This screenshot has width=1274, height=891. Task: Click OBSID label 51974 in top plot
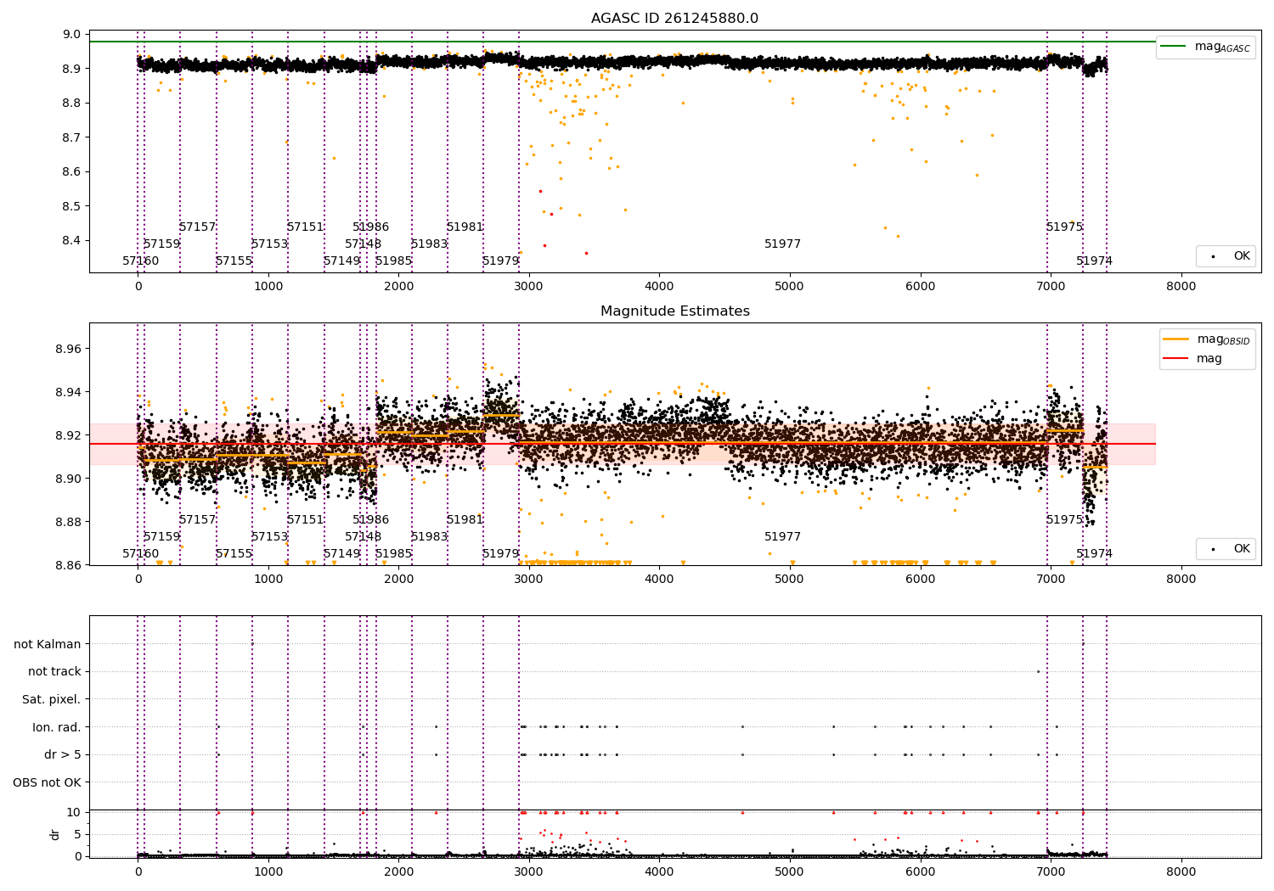(1094, 261)
